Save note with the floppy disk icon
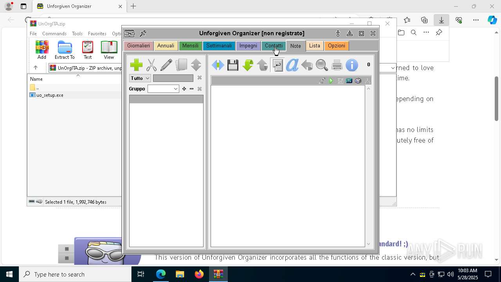Image resolution: width=501 pixels, height=282 pixels. [233, 65]
